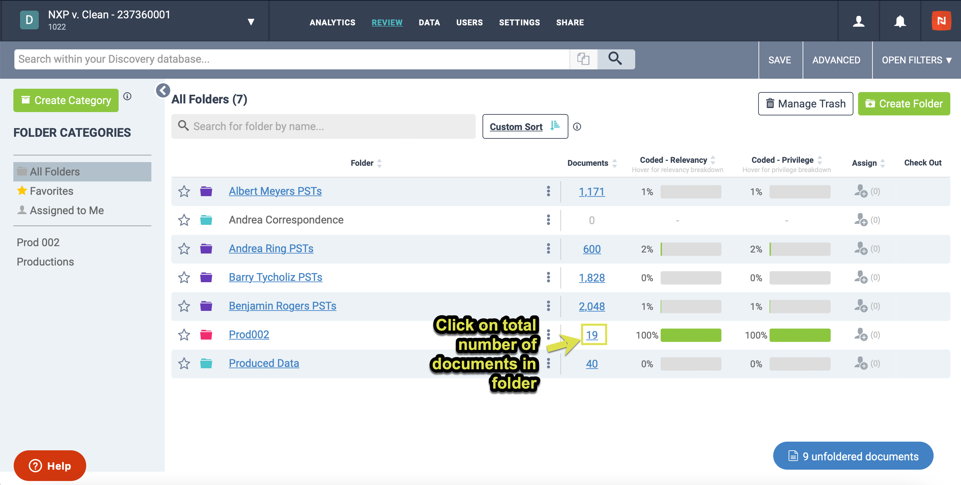The width and height of the screenshot is (961, 485).
Task: Go to USERS tab
Action: point(469,22)
